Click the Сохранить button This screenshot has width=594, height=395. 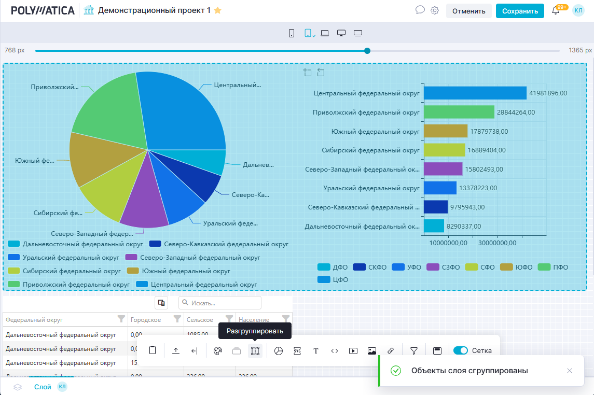[x=520, y=11]
